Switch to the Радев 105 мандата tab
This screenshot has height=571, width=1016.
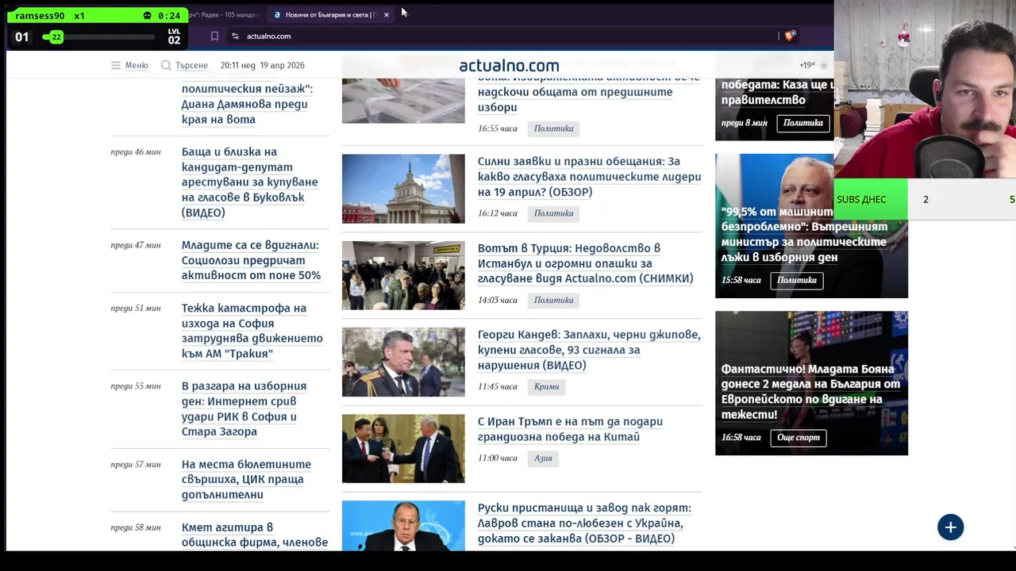pyautogui.click(x=224, y=14)
